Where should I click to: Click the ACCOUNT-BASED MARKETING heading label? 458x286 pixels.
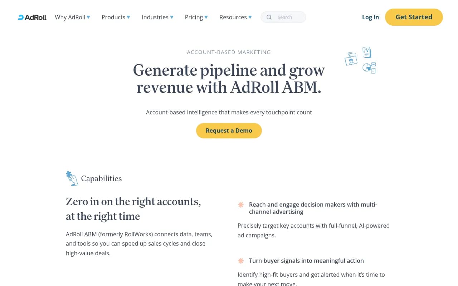[229, 52]
